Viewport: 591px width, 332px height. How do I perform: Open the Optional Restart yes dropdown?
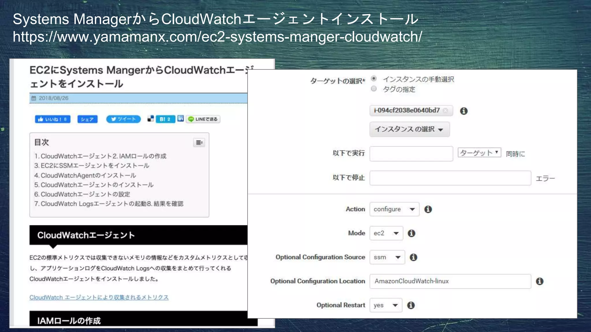click(x=386, y=305)
